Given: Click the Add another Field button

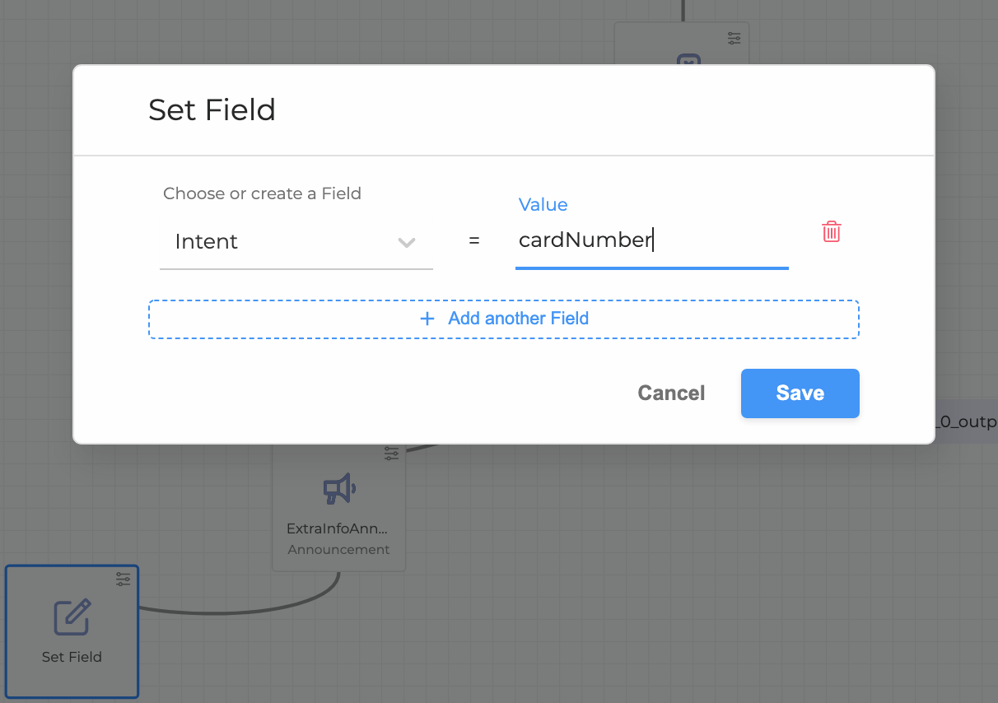Looking at the screenshot, I should pyautogui.click(x=504, y=319).
